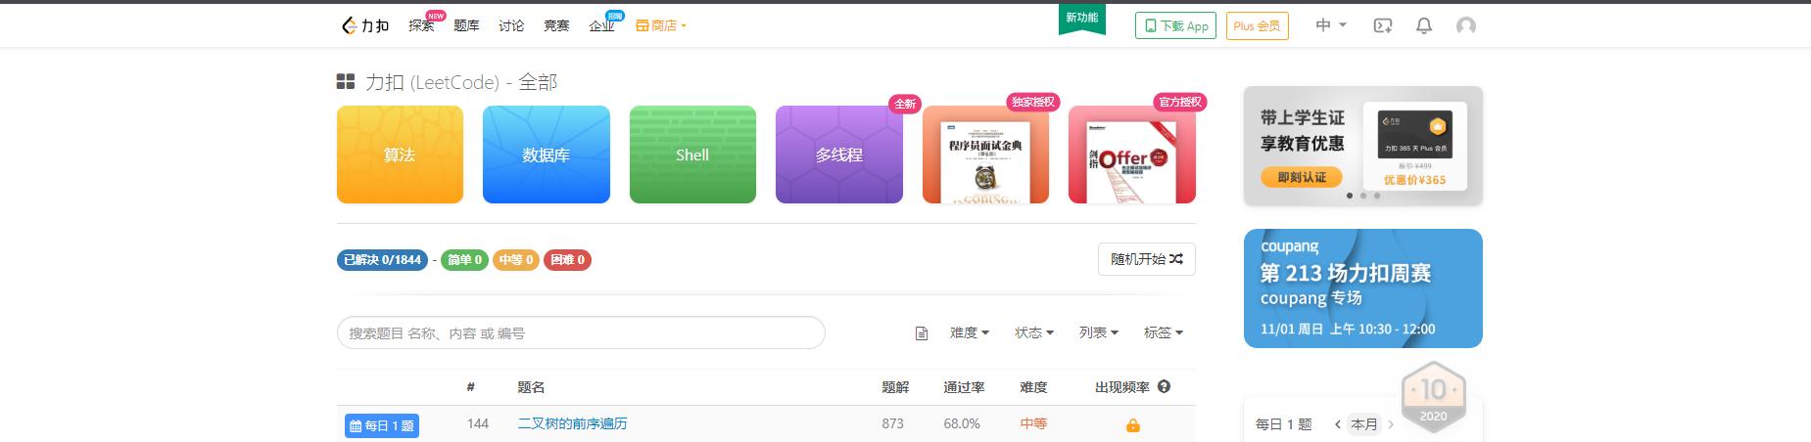Go to previous month in 每日1题 calendar
Screen dimensions: 1811x442
[x=1338, y=424]
